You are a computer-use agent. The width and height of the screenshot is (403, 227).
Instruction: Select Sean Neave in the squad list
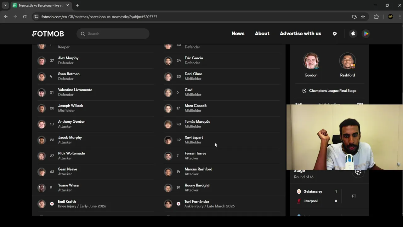click(96, 172)
